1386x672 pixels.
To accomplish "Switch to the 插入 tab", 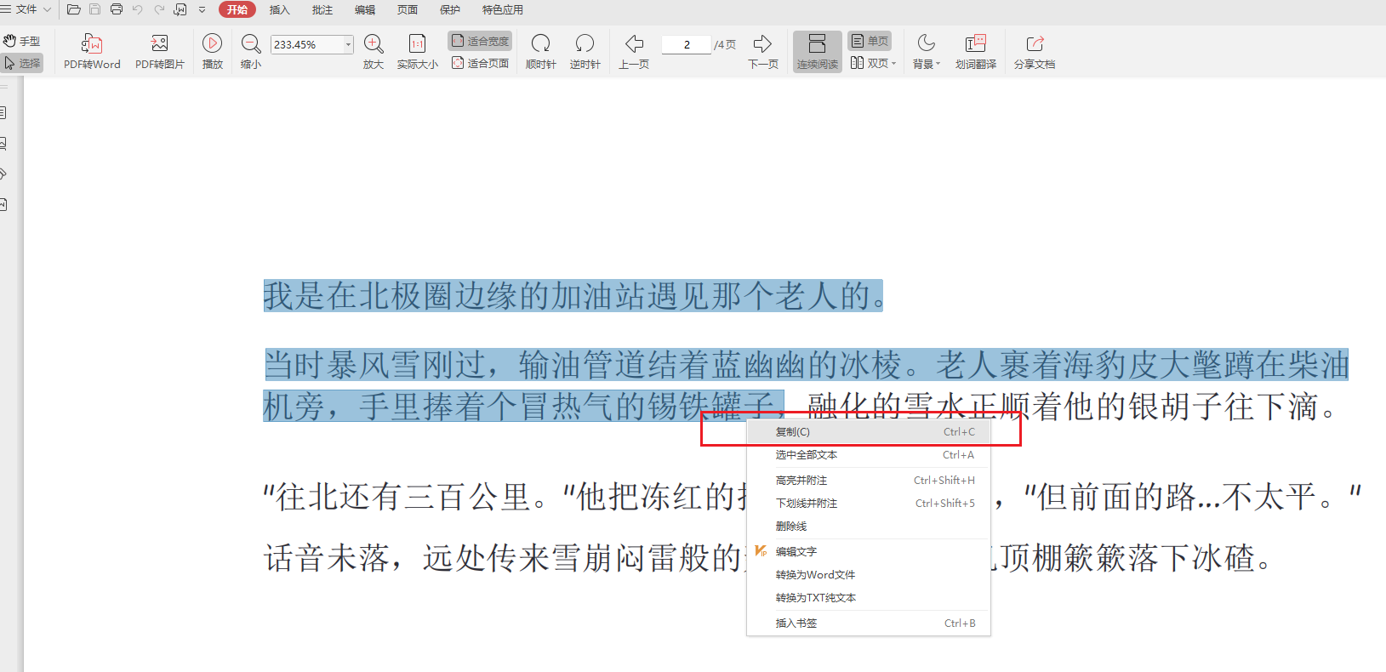I will tap(279, 10).
